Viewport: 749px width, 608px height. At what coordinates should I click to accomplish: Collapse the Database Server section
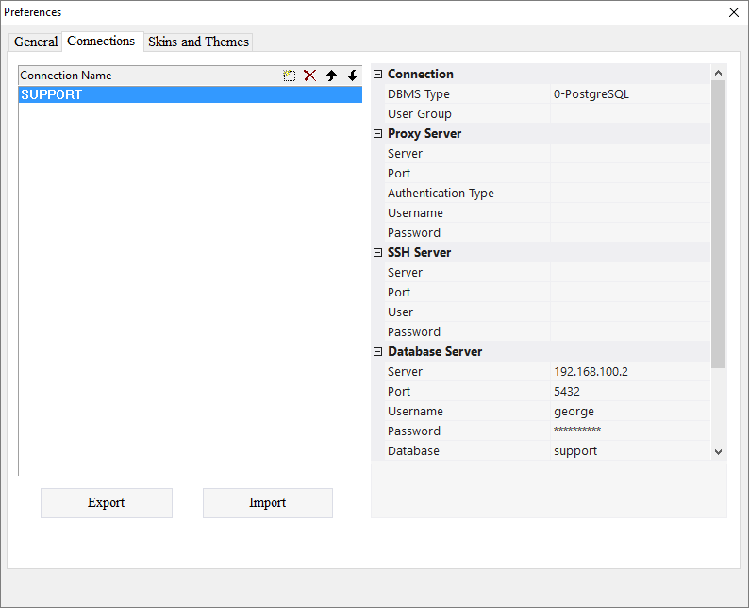click(x=378, y=352)
